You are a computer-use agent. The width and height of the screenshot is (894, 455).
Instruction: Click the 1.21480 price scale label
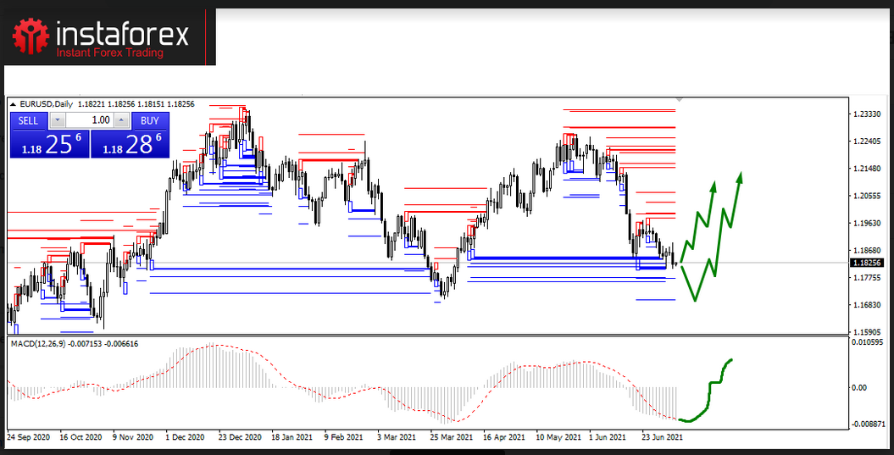pos(866,169)
